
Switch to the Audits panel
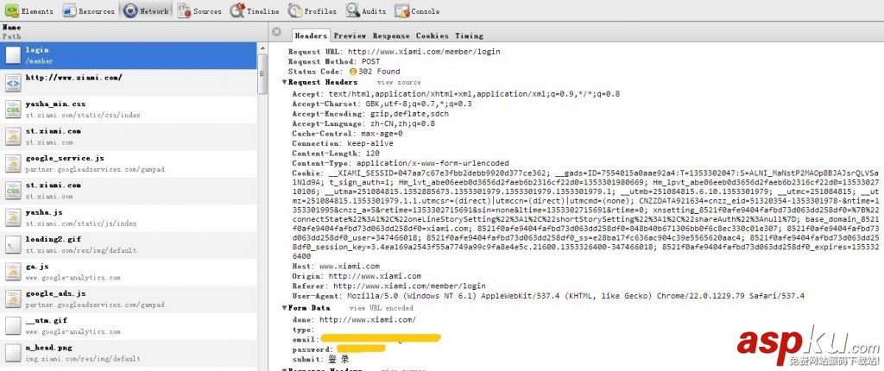pyautogui.click(x=366, y=10)
